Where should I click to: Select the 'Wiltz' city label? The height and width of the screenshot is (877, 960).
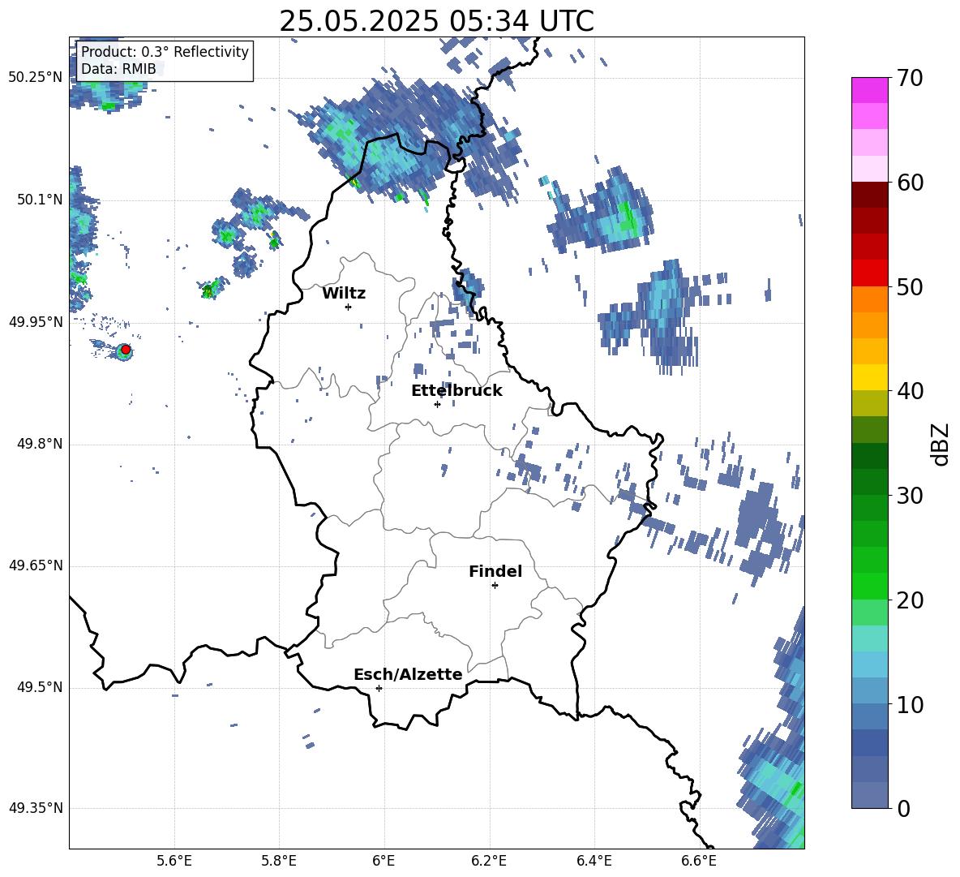(344, 294)
